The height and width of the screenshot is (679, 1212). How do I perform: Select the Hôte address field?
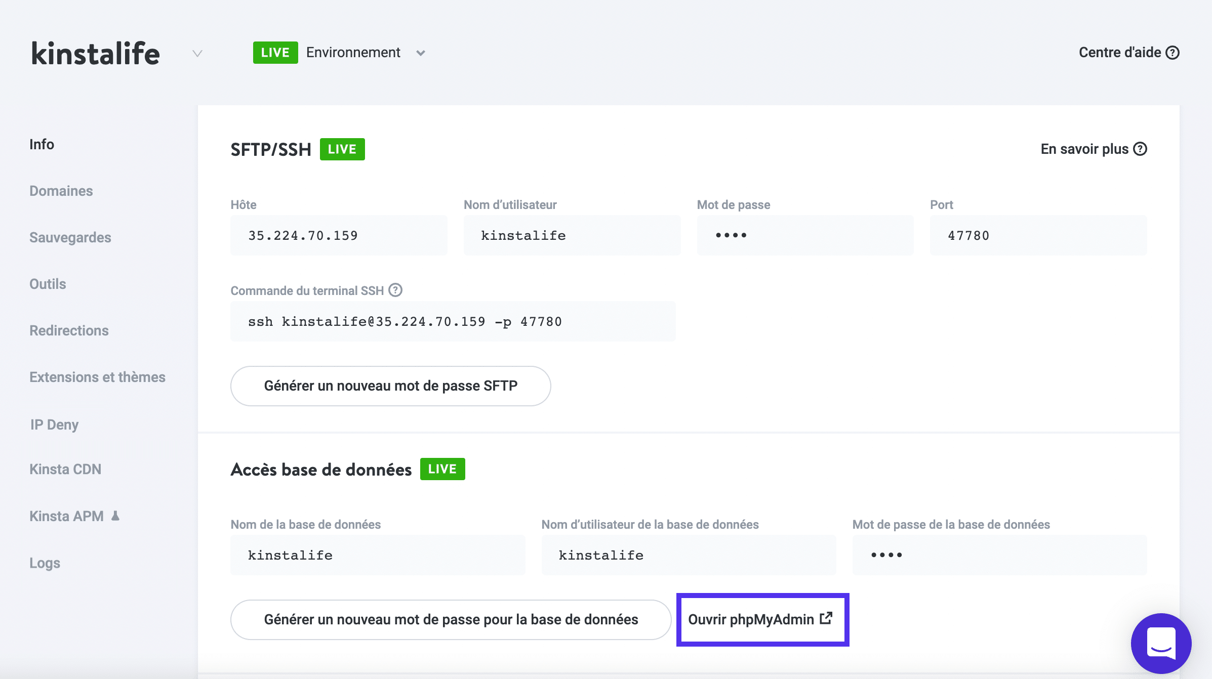pyautogui.click(x=338, y=235)
